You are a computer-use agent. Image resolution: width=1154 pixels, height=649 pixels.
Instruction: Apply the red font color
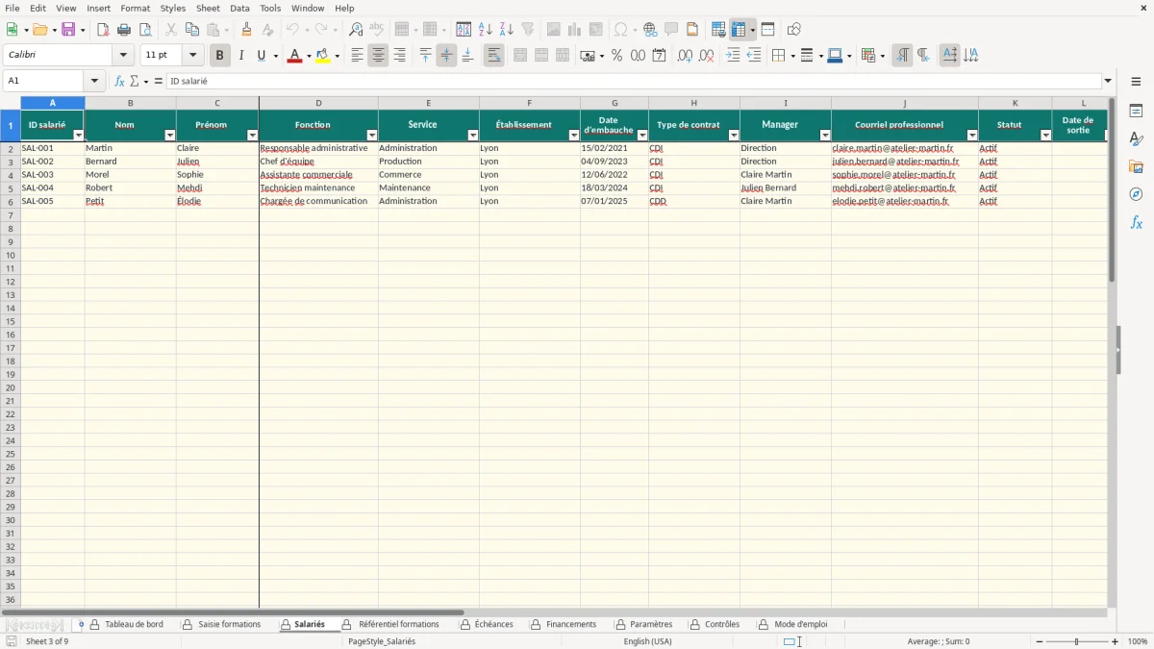pyautogui.click(x=294, y=56)
